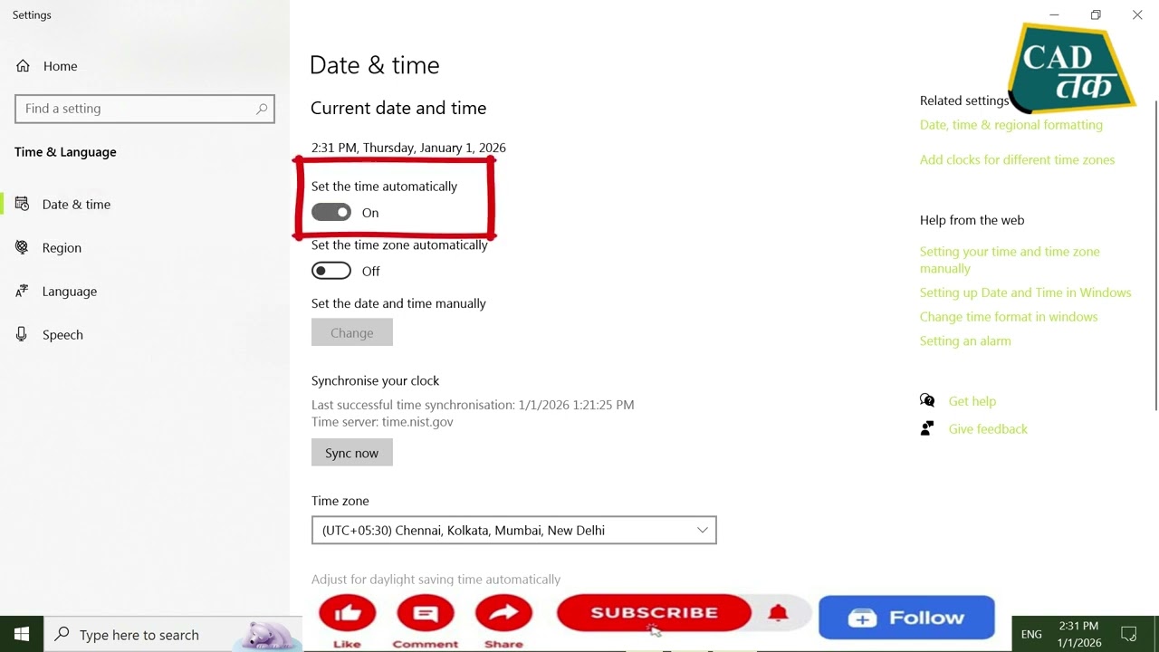Toggle Set the time zone automatically switch
1159x652 pixels.
coord(331,271)
